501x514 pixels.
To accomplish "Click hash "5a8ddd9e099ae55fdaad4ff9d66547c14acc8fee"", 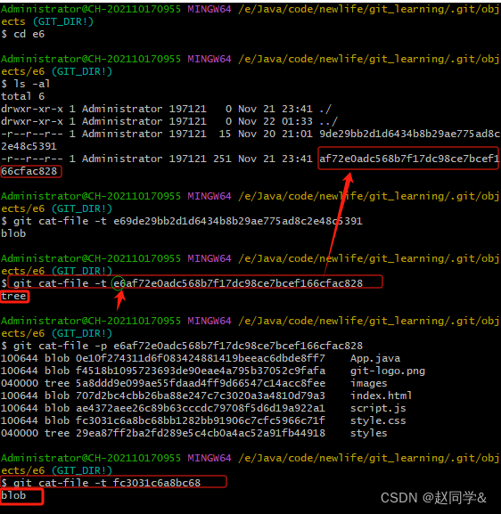I will (x=201, y=383).
